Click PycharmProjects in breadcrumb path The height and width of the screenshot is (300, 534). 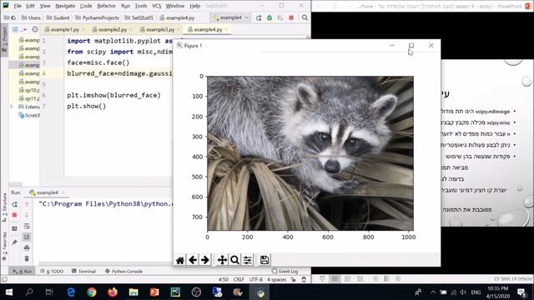tap(97, 17)
